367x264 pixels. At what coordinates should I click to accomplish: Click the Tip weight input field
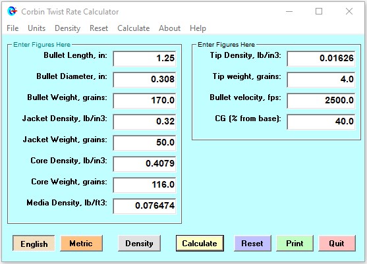point(321,80)
